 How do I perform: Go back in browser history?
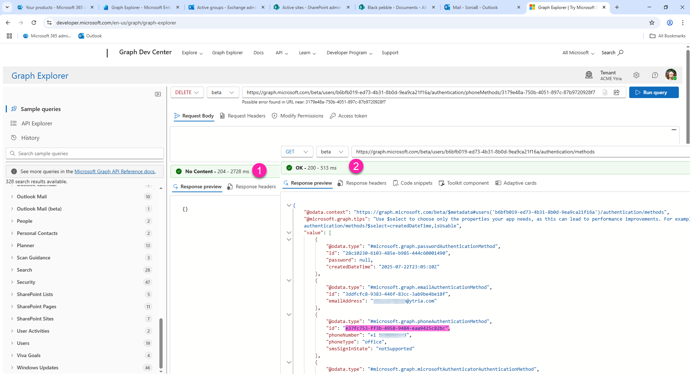click(x=8, y=23)
